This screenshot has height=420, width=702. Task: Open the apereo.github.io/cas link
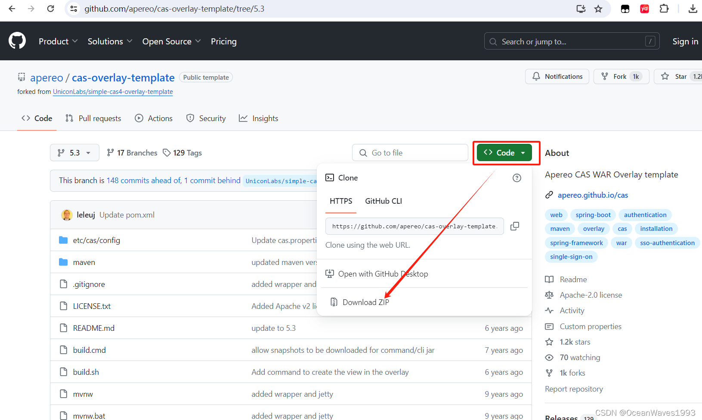593,195
